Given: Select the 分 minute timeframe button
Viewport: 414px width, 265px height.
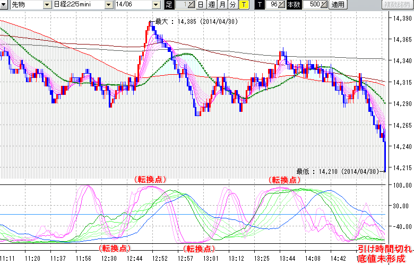Looking at the screenshot, I should (x=232, y=5).
